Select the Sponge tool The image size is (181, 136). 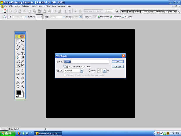[x=18, y=74]
